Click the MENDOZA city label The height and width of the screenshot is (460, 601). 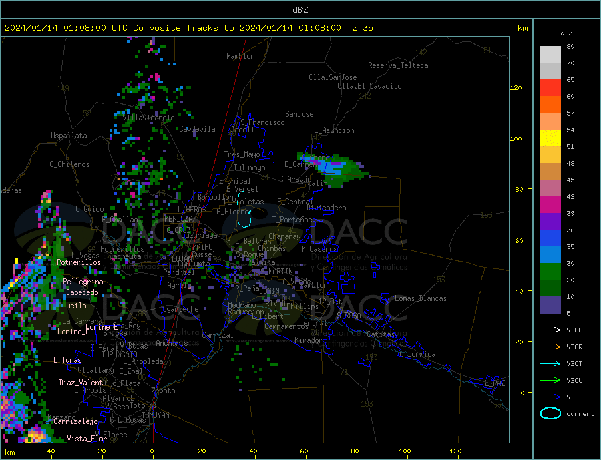coord(178,219)
